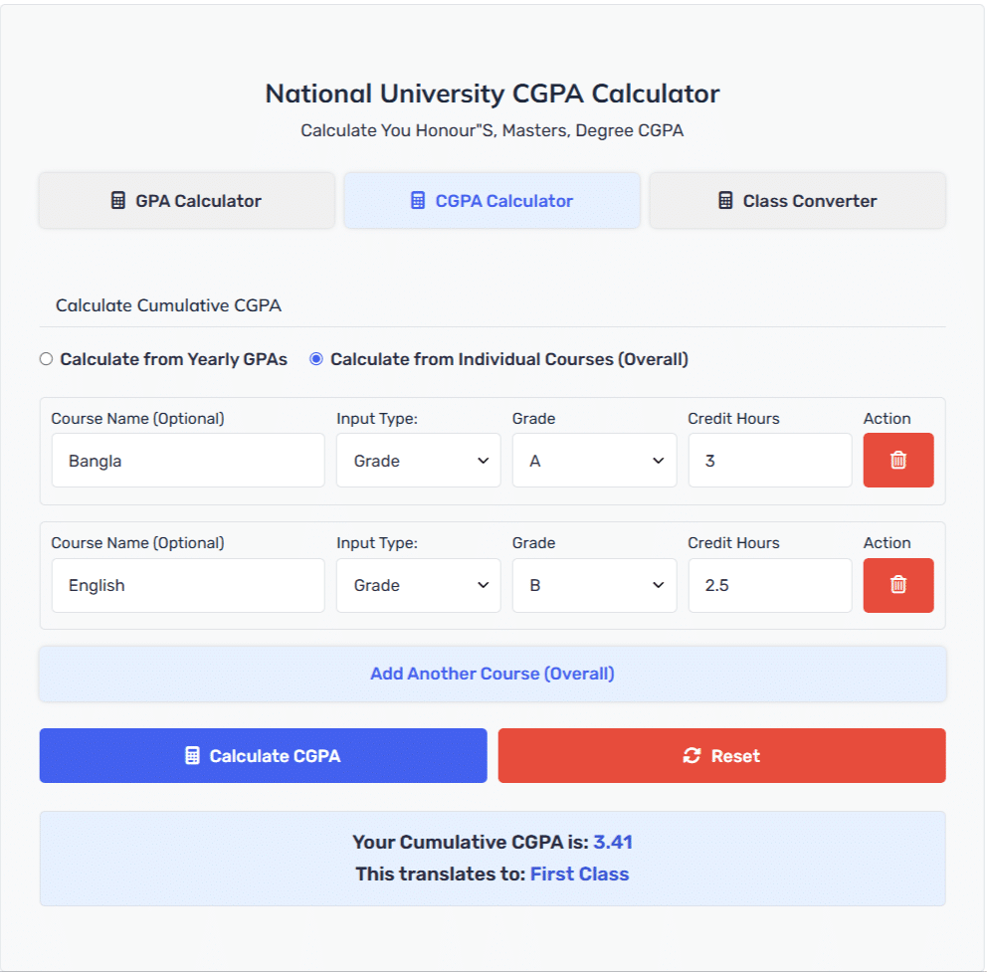Click Add Another Course (Overall) button
987x972 pixels.
493,674
